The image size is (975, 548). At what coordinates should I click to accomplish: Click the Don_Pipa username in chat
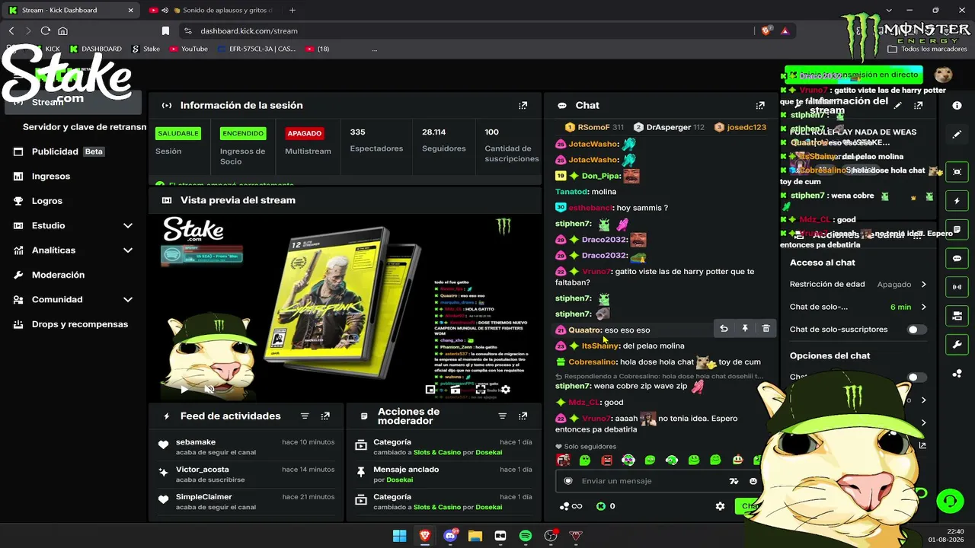(601, 176)
